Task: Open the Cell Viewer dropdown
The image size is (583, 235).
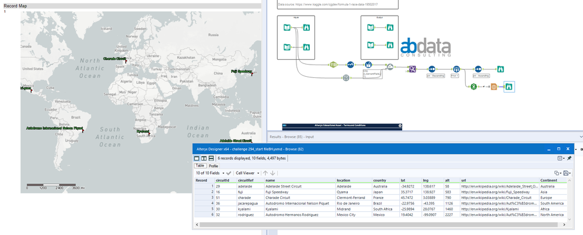Action: coord(247,173)
